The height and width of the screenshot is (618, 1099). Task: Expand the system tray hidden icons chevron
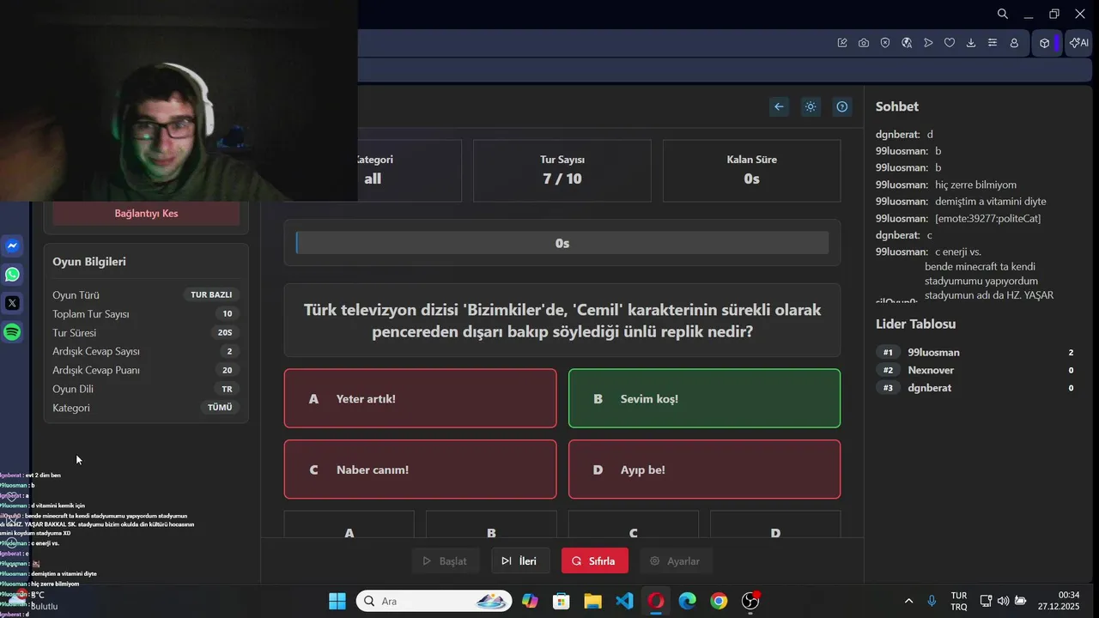point(908,601)
